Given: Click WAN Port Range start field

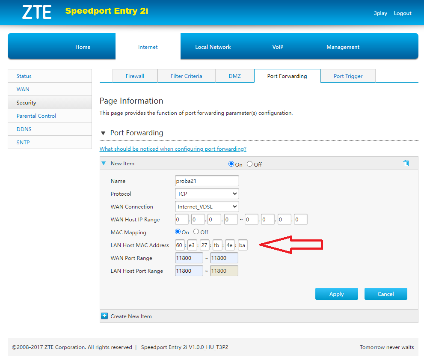Looking at the screenshot, I should [x=189, y=258].
